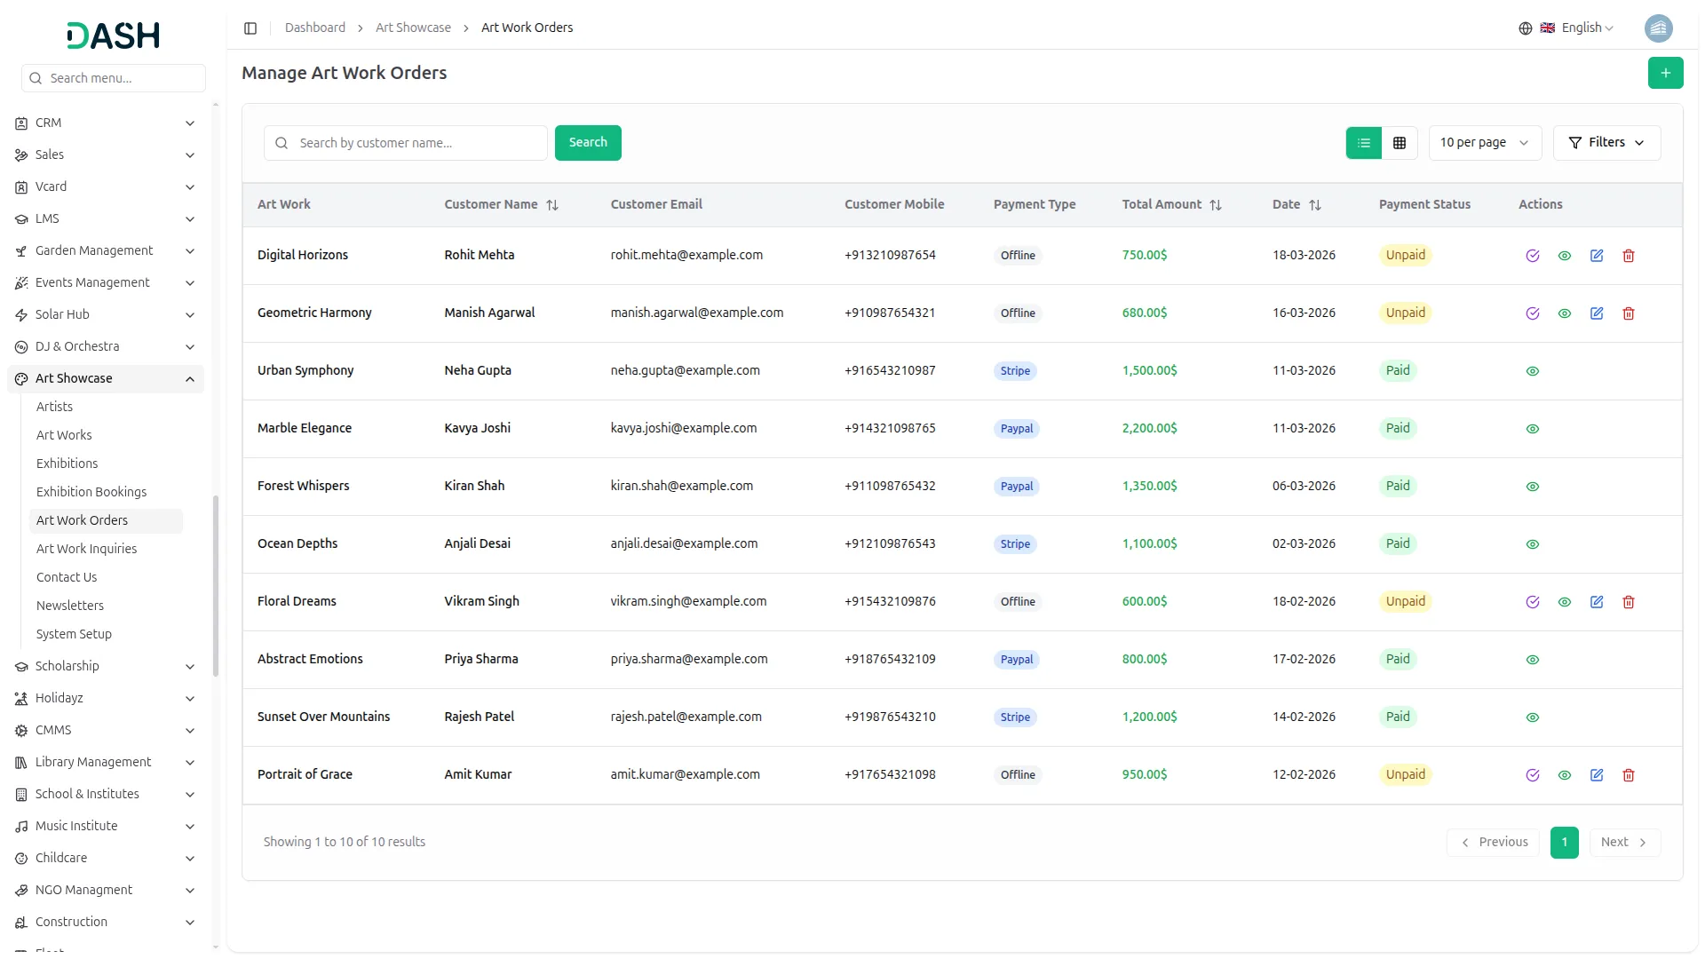The width and height of the screenshot is (1705, 959).
Task: Open the user profile avatar
Action: click(1658, 28)
